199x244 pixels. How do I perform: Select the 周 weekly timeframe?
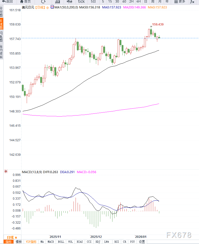click(x=153, y=2)
